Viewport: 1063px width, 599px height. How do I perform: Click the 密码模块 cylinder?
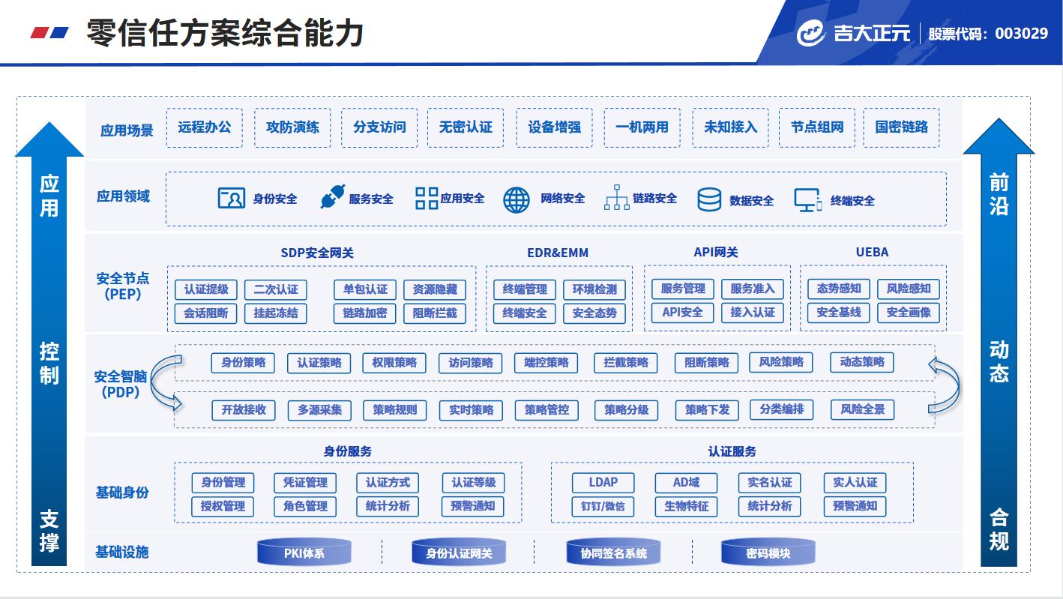click(768, 553)
